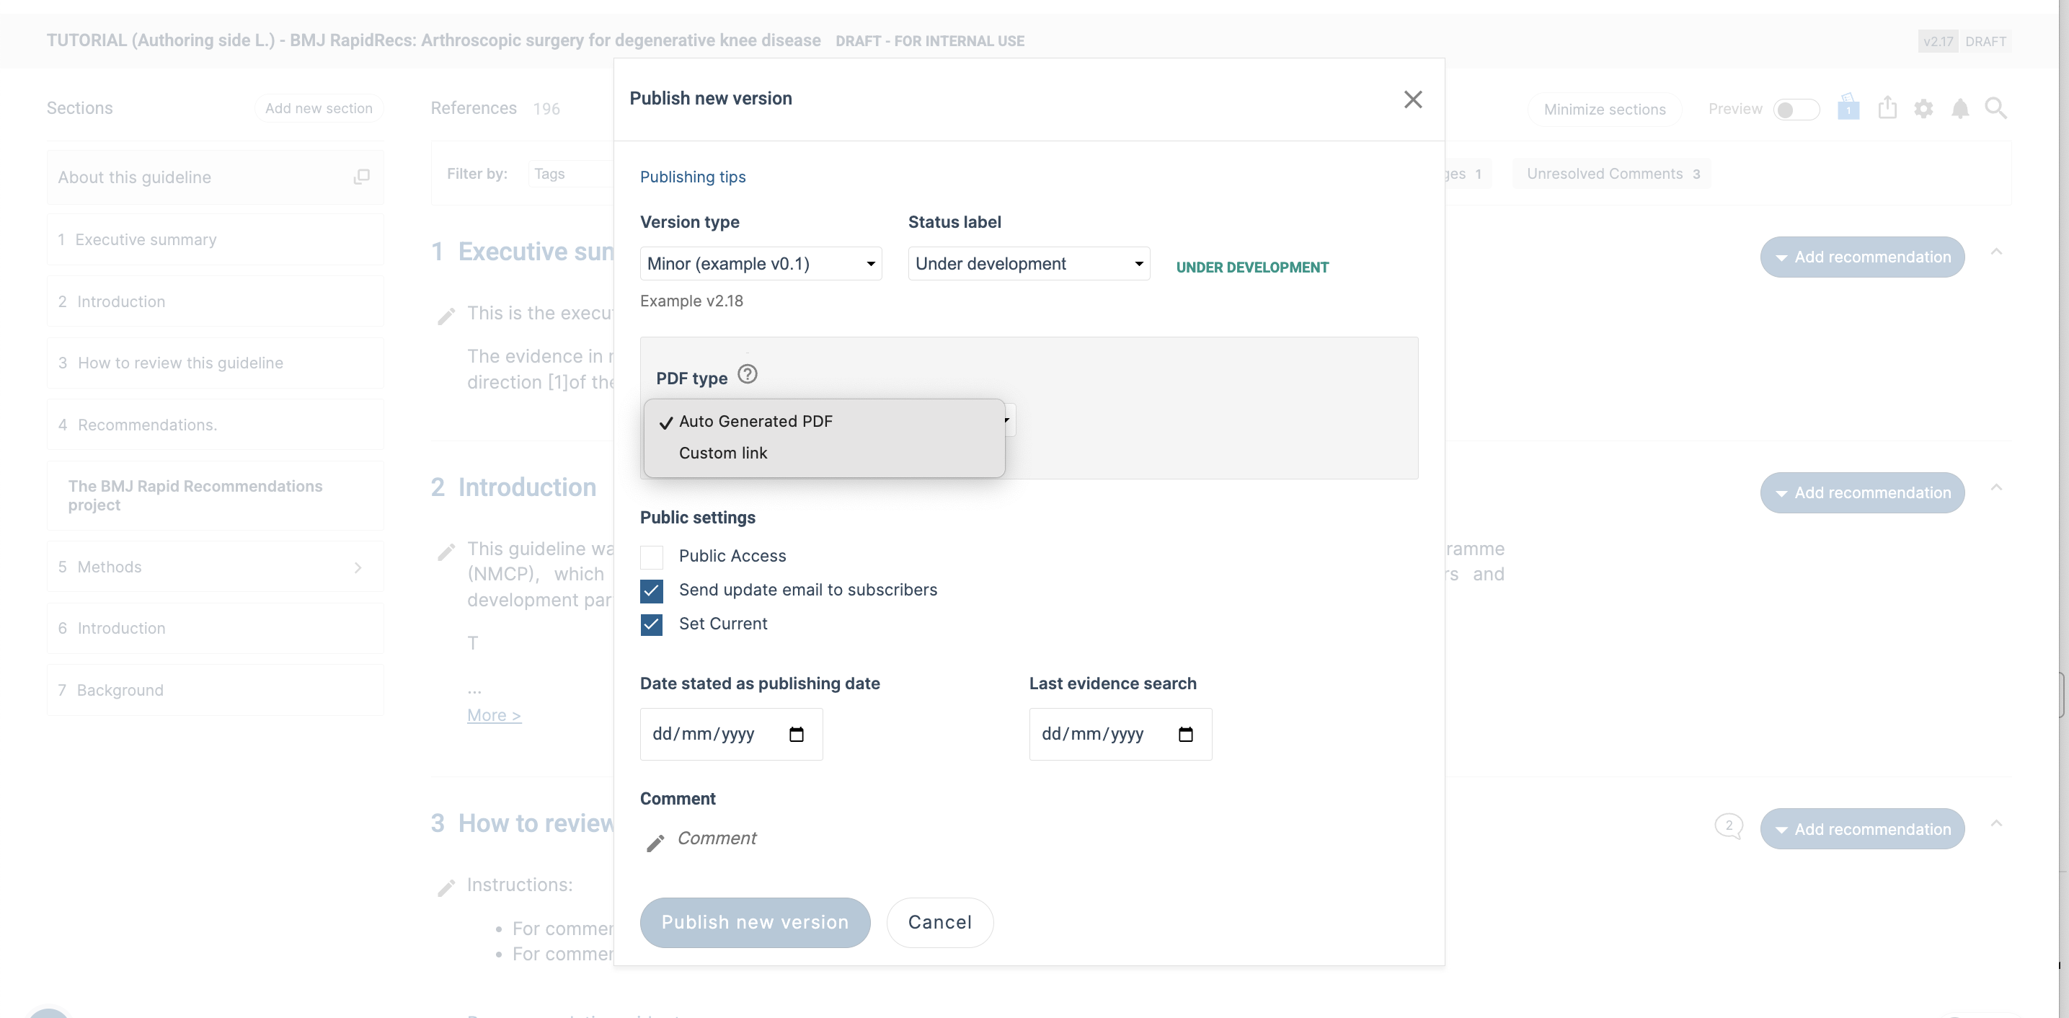
Task: Collapse the Executive summary section chevron
Action: tap(1996, 252)
